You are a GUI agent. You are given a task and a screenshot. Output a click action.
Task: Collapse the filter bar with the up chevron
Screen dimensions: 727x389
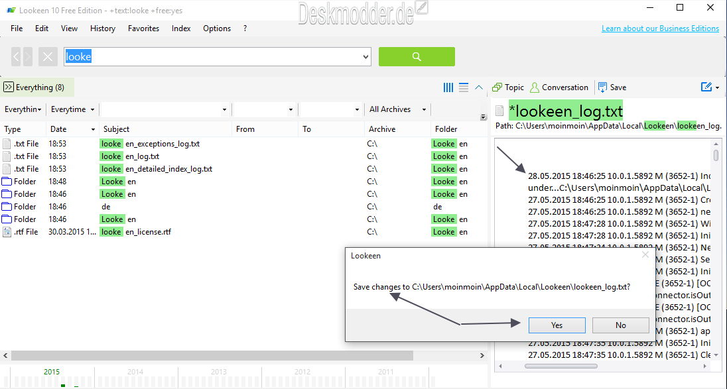click(479, 87)
